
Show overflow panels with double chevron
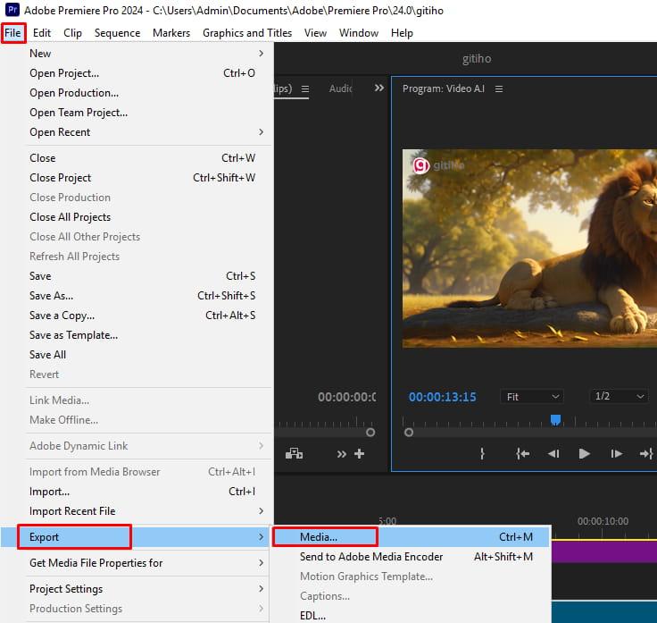point(378,88)
